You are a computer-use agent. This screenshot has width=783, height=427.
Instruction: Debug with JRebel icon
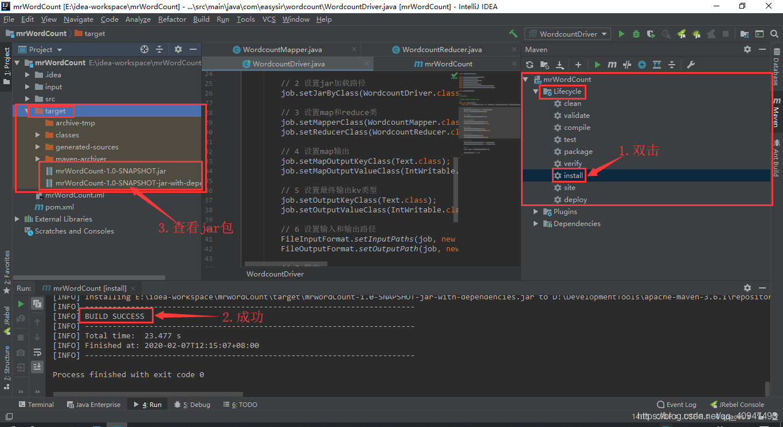coord(696,34)
